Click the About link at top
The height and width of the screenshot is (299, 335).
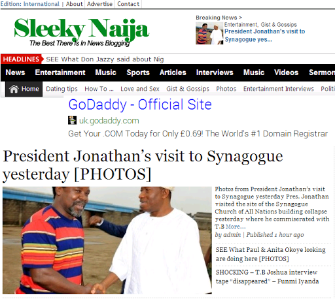(x=75, y=4)
